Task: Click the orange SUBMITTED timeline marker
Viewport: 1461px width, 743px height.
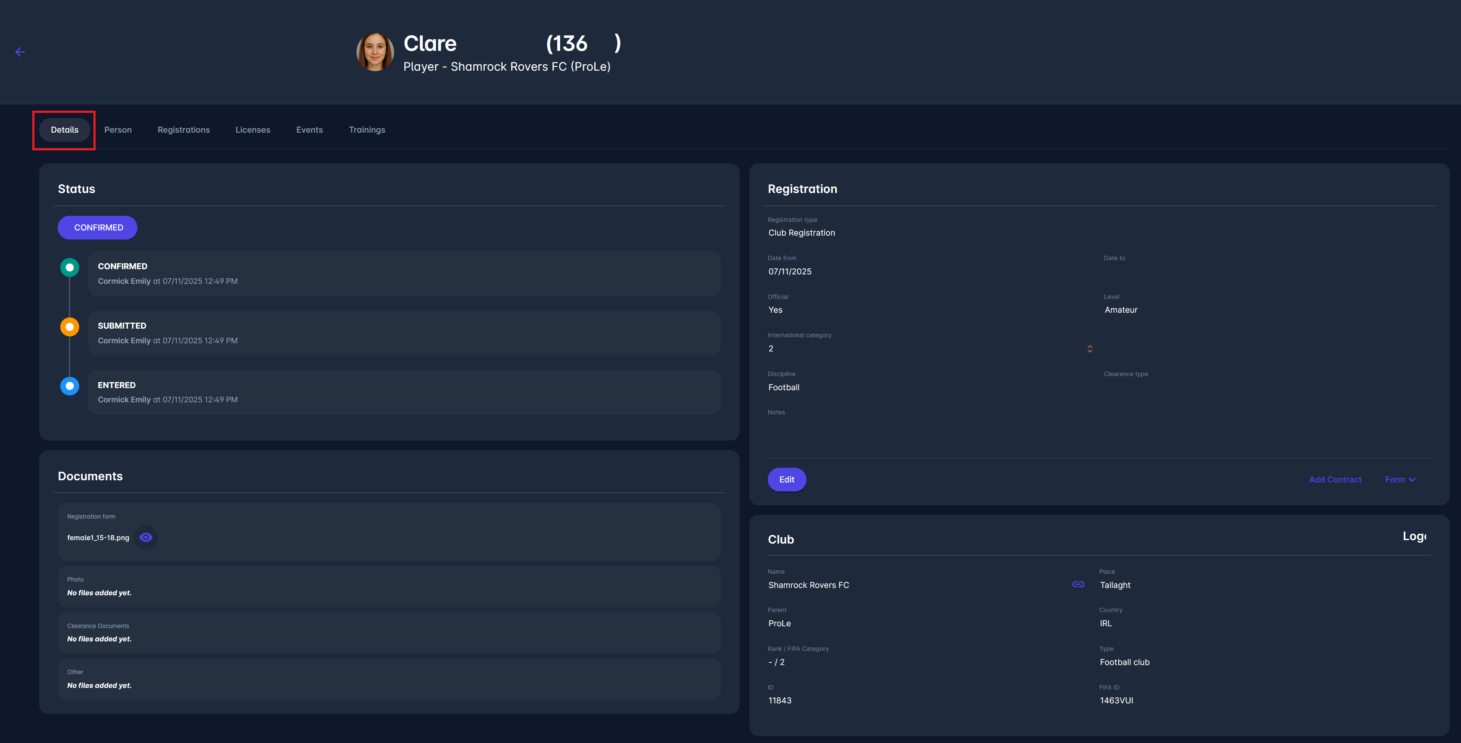Action: pos(70,326)
